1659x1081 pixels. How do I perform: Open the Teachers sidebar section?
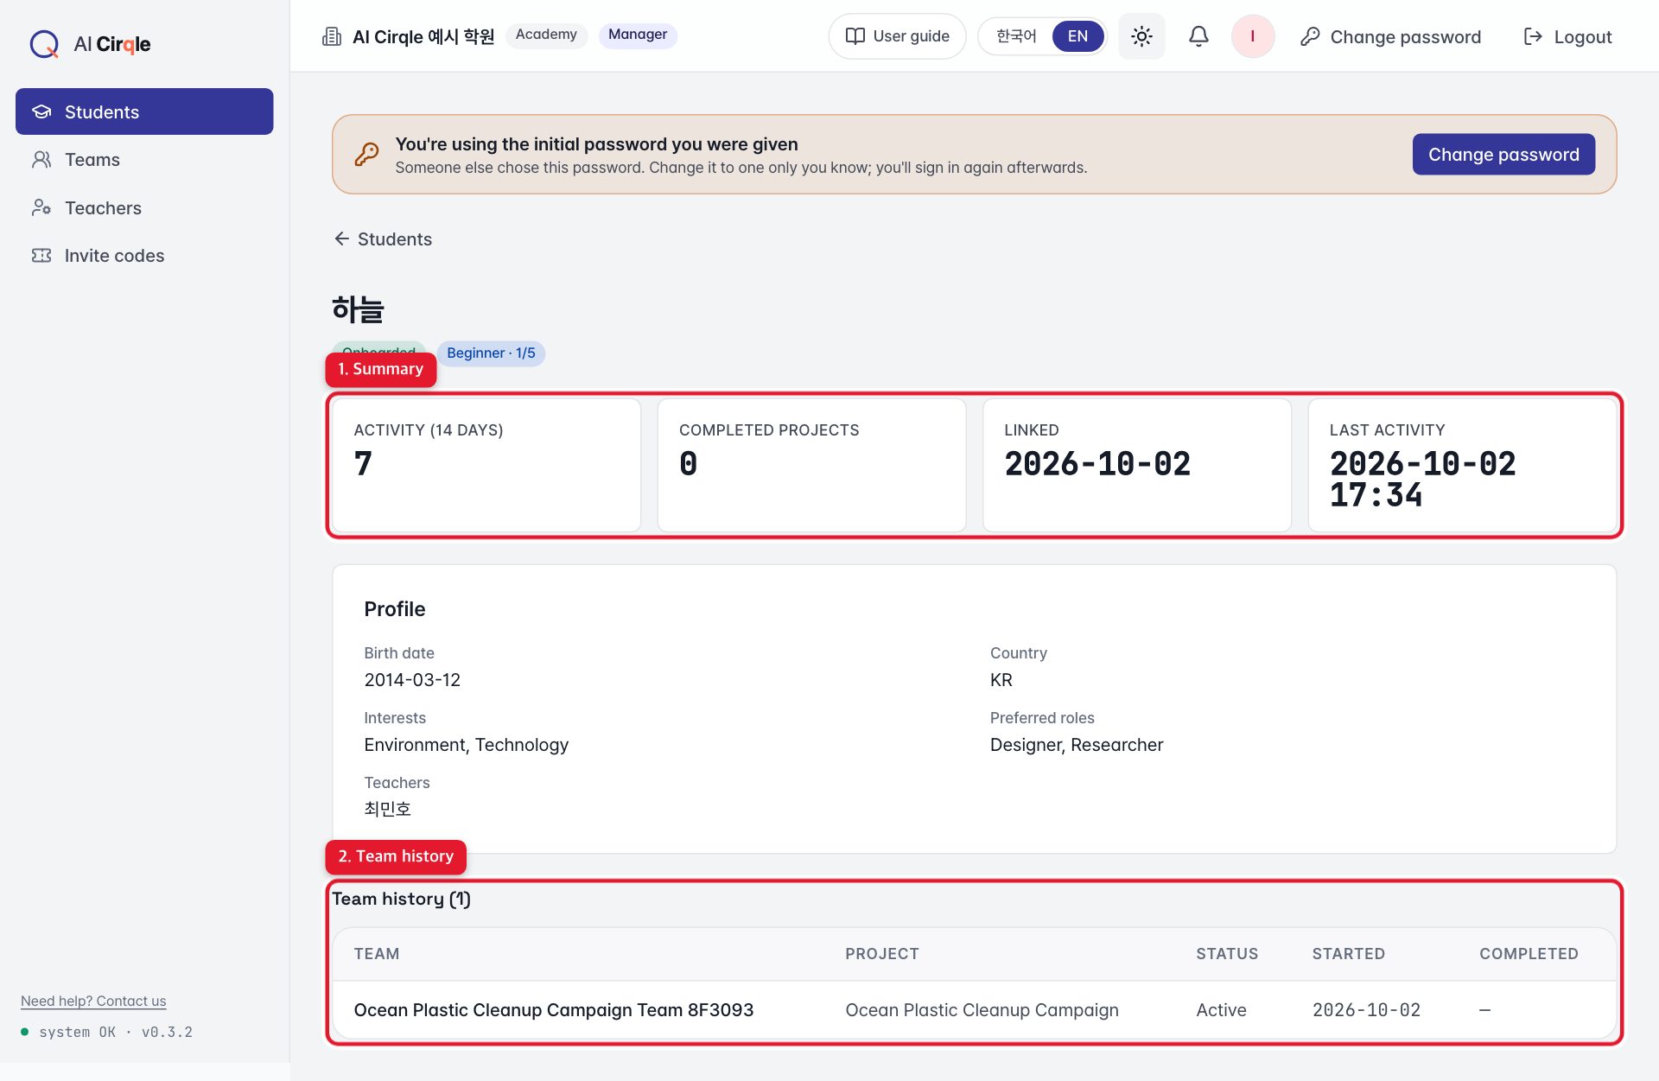point(144,207)
